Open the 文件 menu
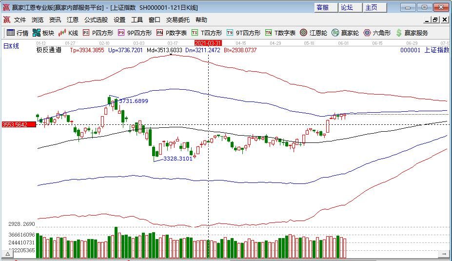 coord(20,20)
